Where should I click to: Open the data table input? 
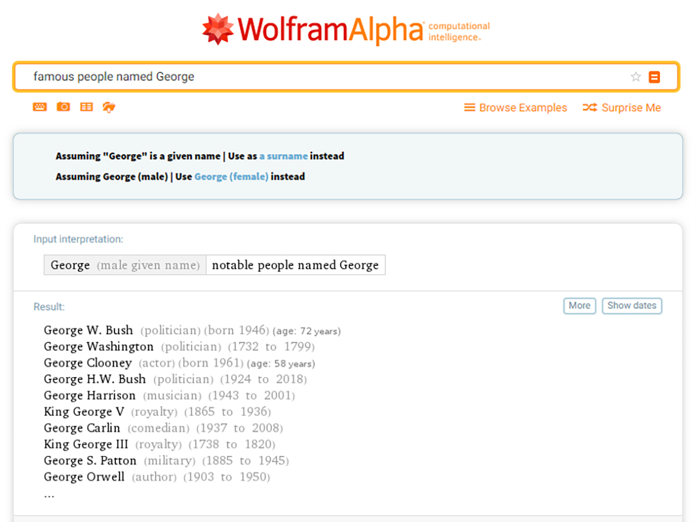pos(86,107)
